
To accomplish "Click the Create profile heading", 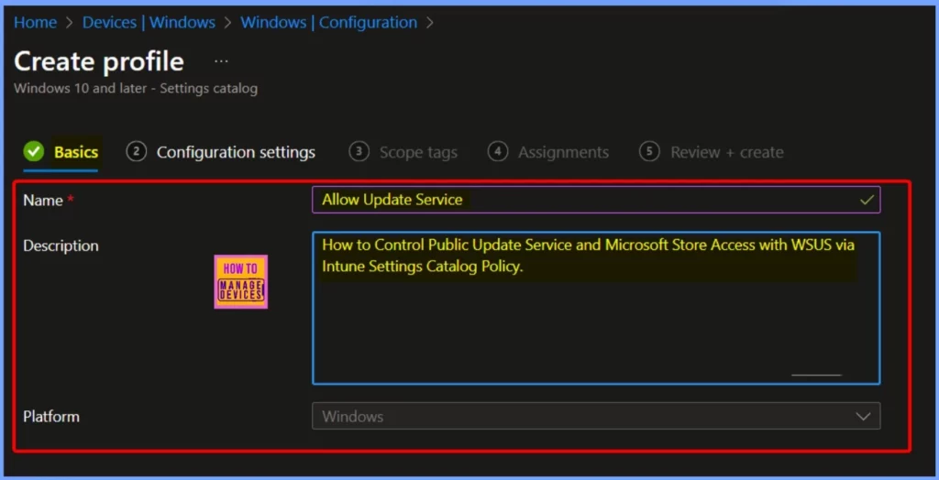I will click(99, 61).
